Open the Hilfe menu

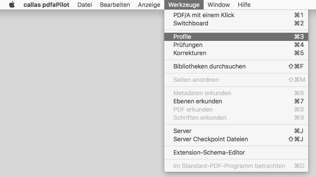coord(244,5)
